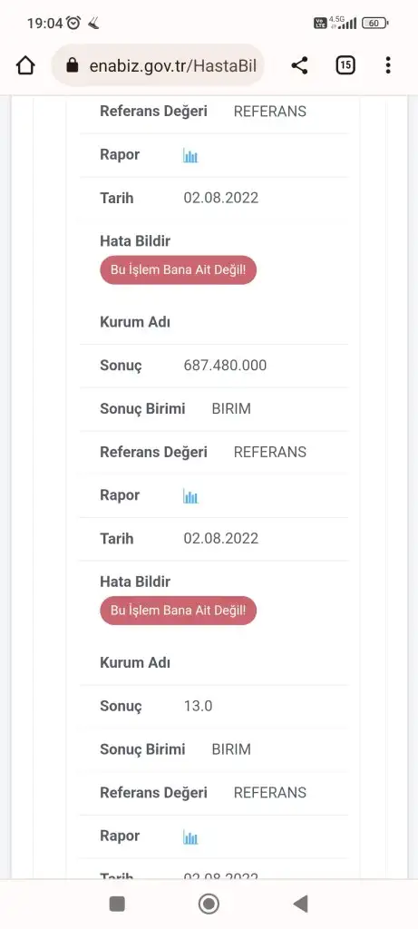
Task: Open the tab switcher showing 15 tabs
Action: point(345,65)
